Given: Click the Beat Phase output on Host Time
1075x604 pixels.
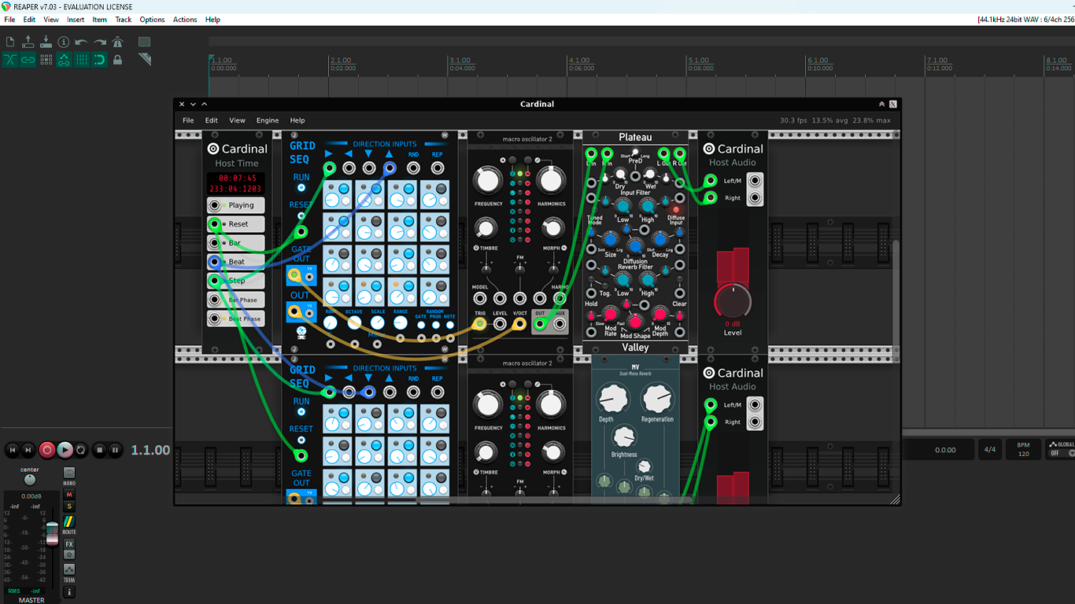Looking at the screenshot, I should coord(214,319).
